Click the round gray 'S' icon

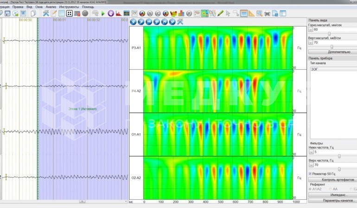(150, 13)
